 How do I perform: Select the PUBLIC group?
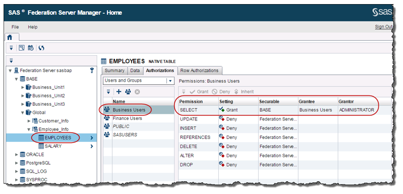click(139, 127)
